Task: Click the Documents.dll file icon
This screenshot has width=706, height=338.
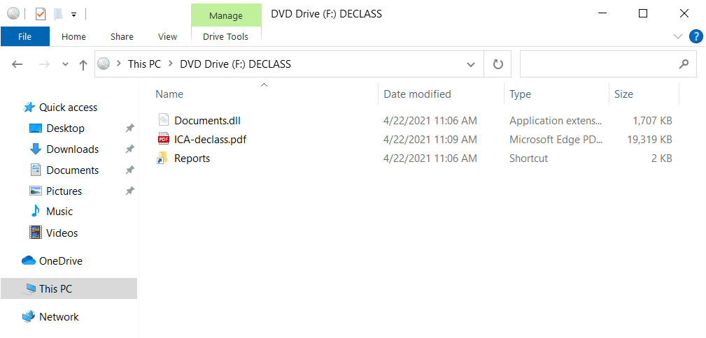Action: point(163,120)
